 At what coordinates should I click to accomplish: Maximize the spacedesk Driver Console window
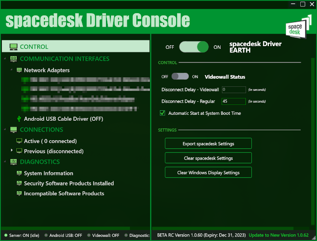click(x=303, y=4)
